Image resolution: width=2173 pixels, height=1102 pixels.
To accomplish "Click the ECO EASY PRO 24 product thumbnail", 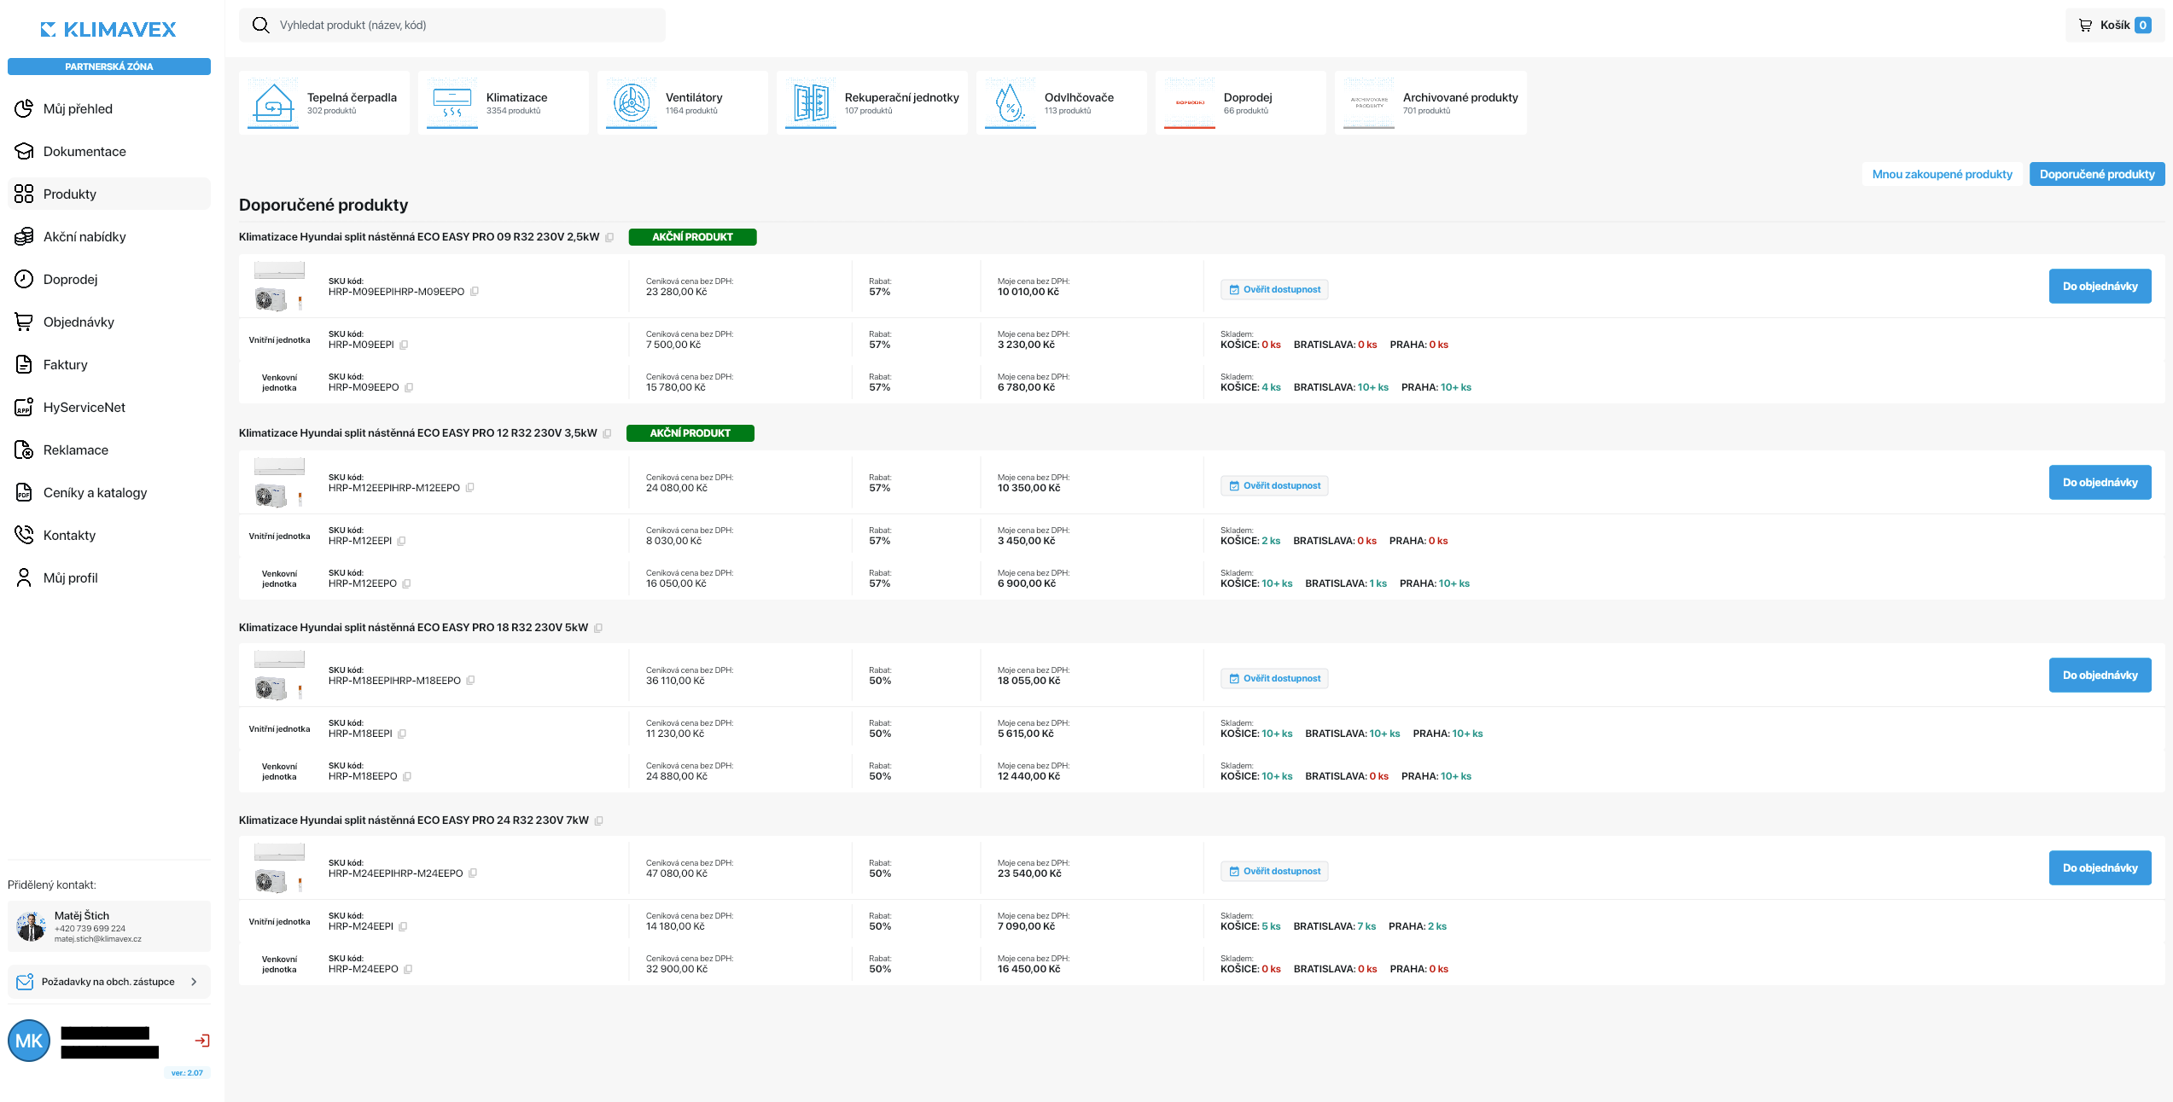I will coord(279,868).
